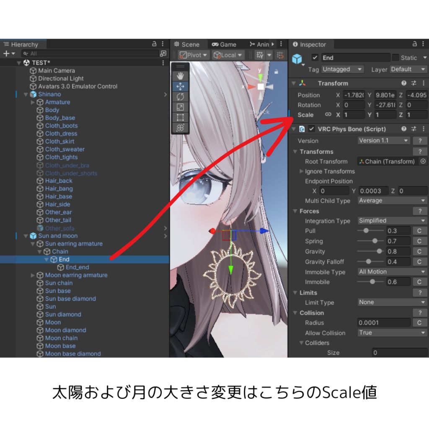Click the Hierarchy search scene-picker icon
The width and height of the screenshot is (429, 429).
pyautogui.click(x=163, y=53)
